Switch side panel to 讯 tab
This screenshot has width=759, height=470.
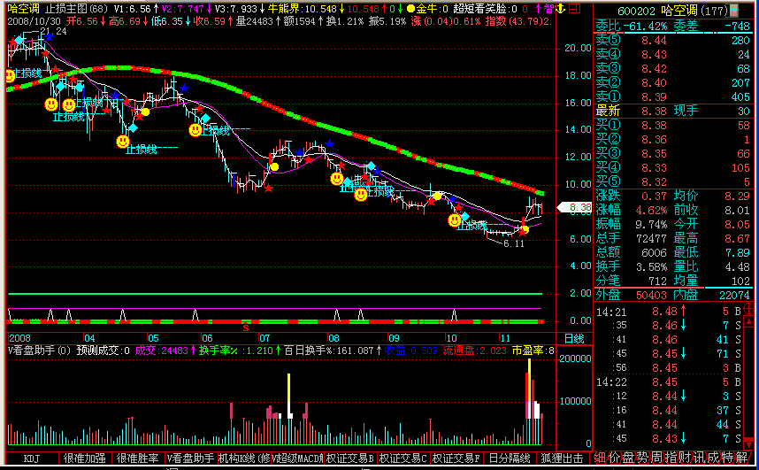click(699, 458)
